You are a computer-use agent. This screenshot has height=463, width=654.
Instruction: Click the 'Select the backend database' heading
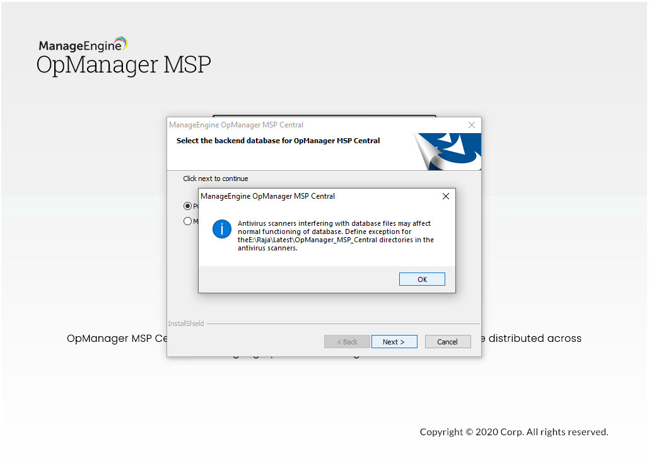pyautogui.click(x=277, y=140)
